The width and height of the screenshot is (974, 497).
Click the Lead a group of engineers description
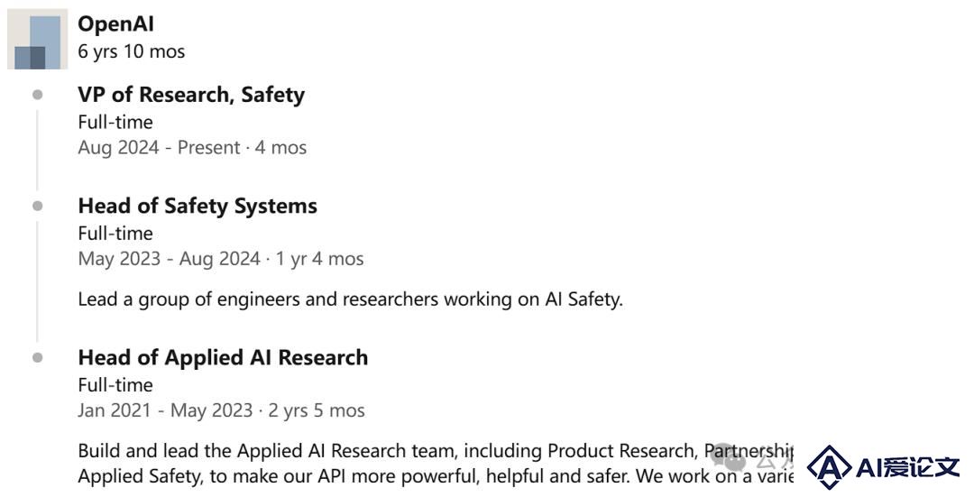pos(350,299)
